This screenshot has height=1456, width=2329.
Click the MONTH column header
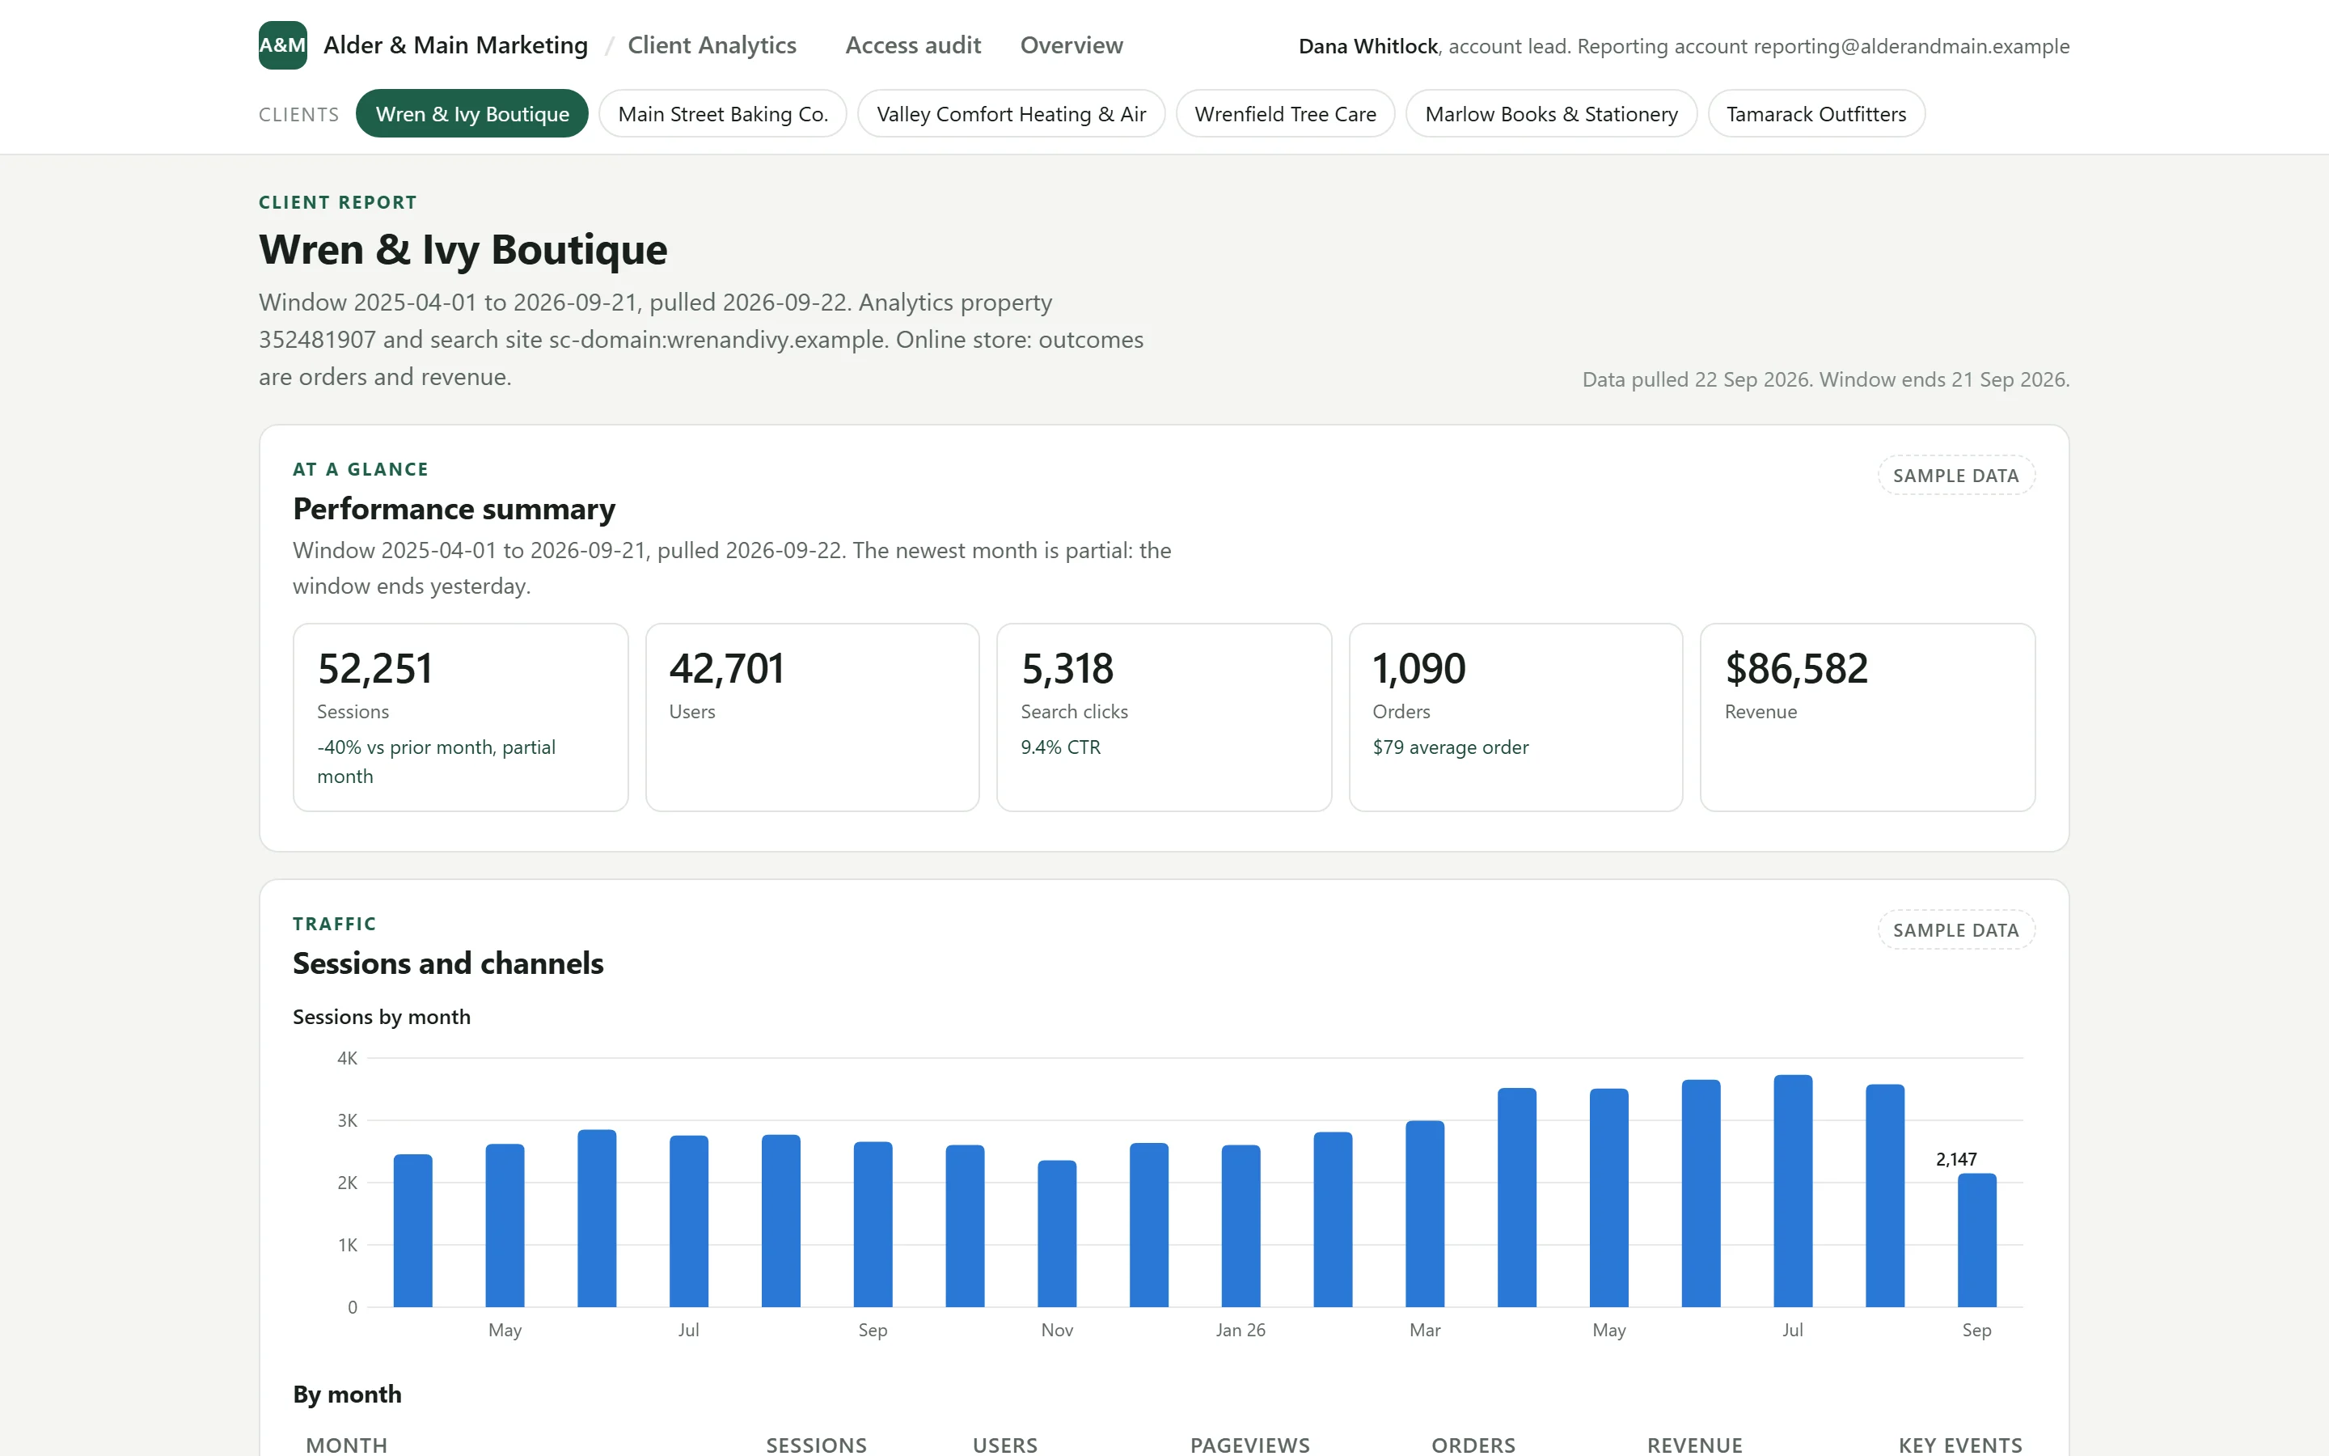coord(346,1445)
